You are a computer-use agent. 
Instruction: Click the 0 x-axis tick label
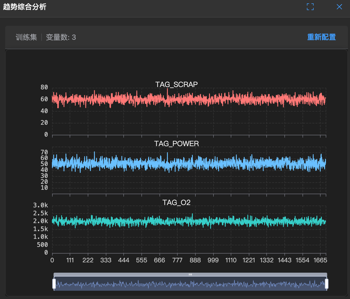[52, 260]
